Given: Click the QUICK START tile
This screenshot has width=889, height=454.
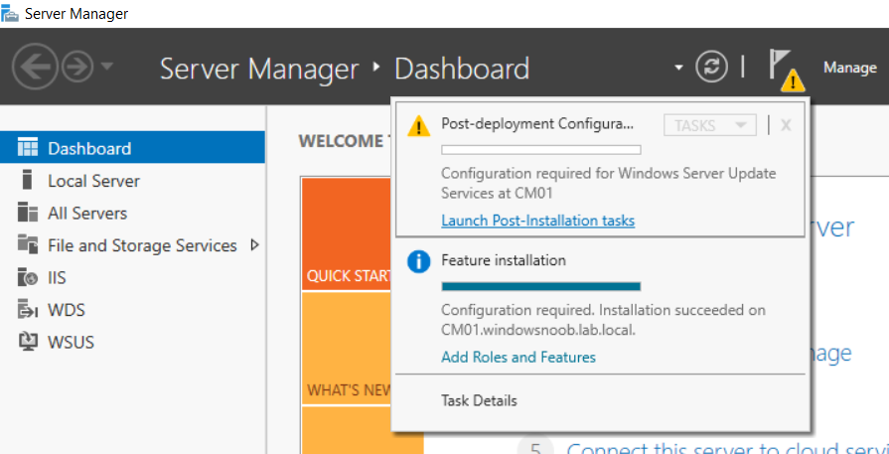Looking at the screenshot, I should [347, 234].
